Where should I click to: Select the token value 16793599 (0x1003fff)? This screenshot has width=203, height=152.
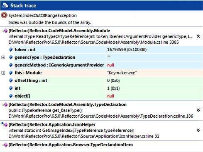pyautogui.click(x=127, y=50)
